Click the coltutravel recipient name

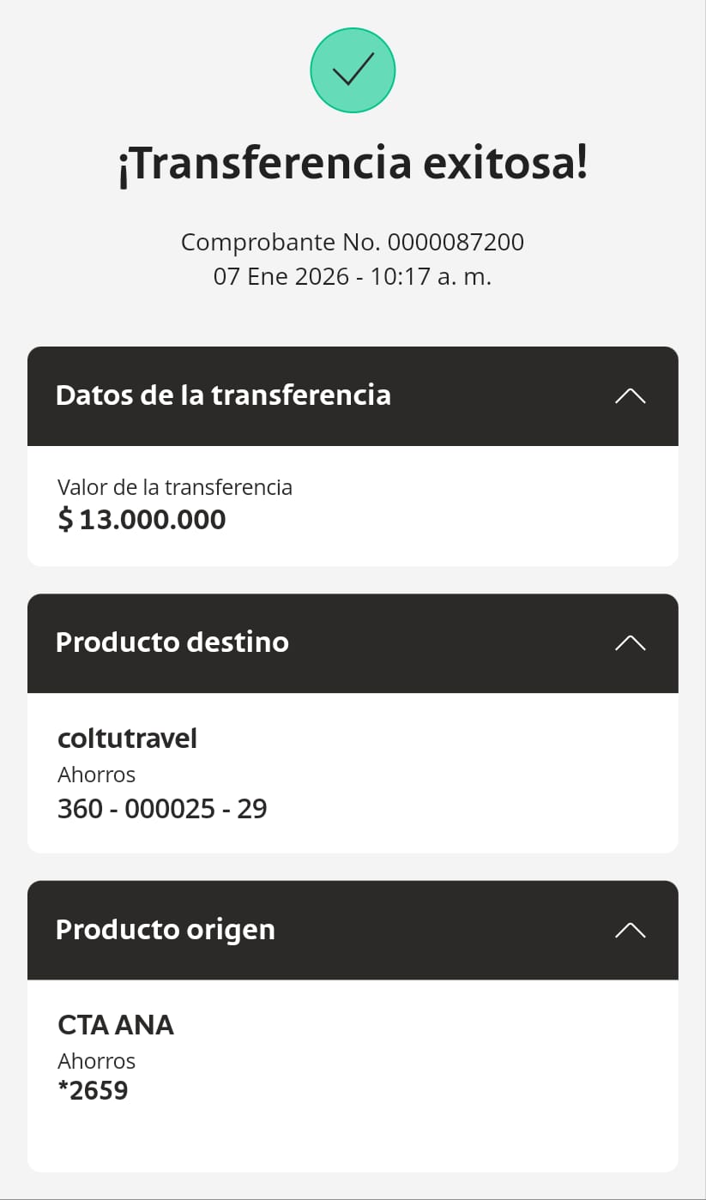click(x=127, y=739)
